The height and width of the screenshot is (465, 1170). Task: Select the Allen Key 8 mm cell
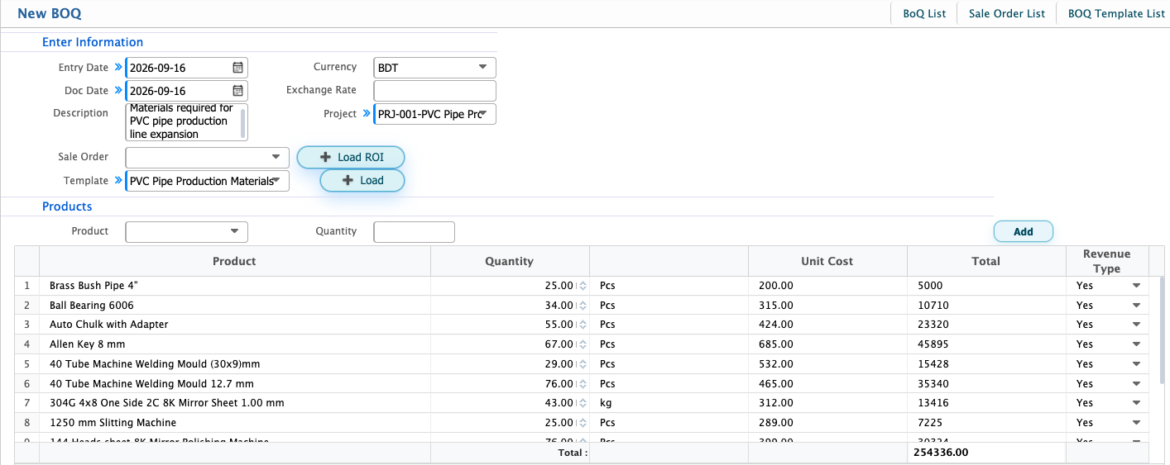click(234, 344)
